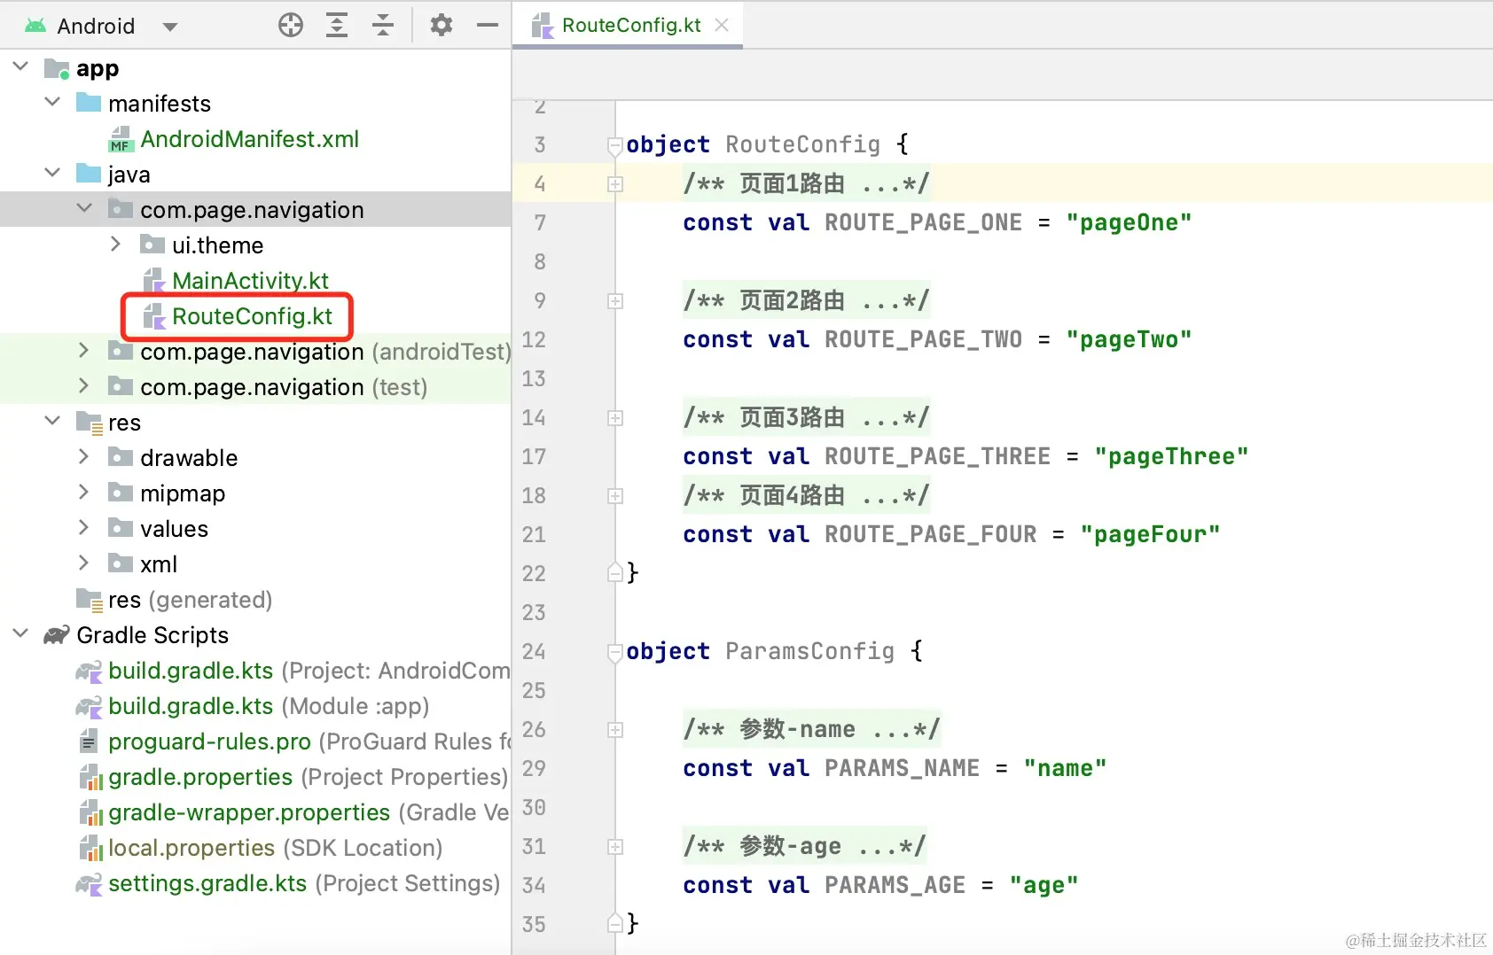The height and width of the screenshot is (955, 1493).
Task: Select opened file locator target icon
Action: [x=291, y=25]
